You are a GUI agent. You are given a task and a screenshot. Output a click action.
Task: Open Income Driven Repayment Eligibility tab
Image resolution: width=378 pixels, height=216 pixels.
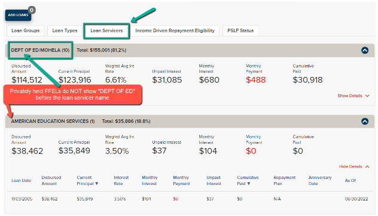pyautogui.click(x=175, y=30)
